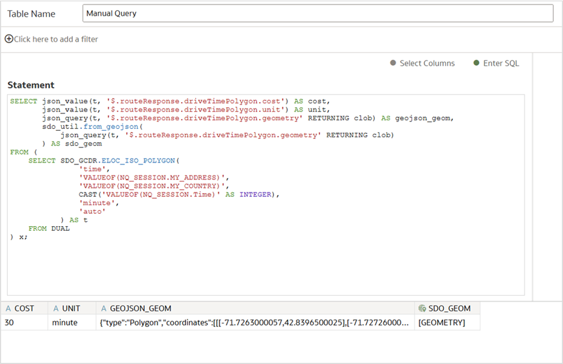The width and height of the screenshot is (563, 364).
Task: Click the cell with value 30
Action: coord(25,322)
